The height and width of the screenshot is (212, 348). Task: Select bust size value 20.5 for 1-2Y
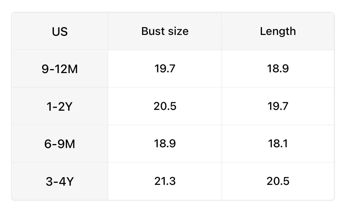(x=165, y=106)
